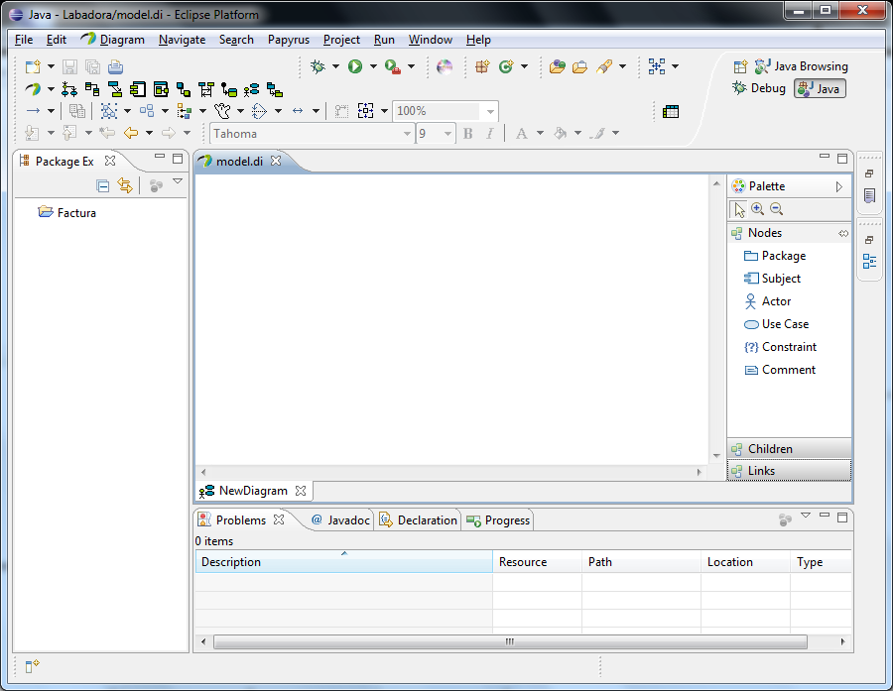This screenshot has width=893, height=691.
Task: Switch to the Javadoc tab
Action: (x=340, y=520)
